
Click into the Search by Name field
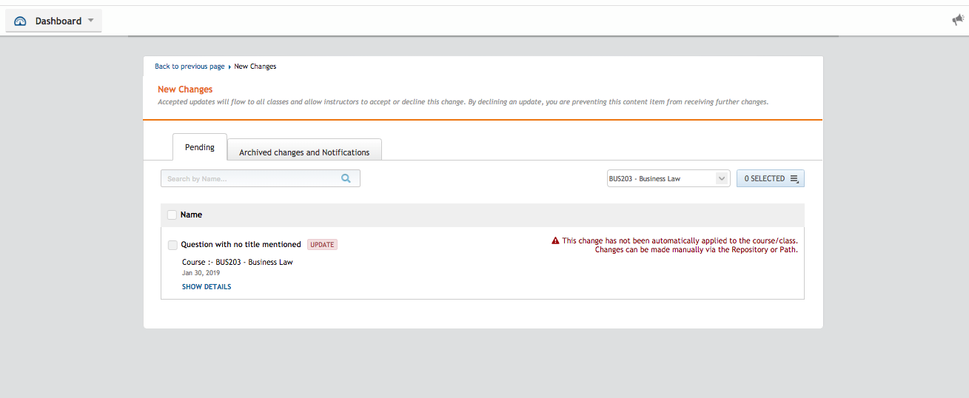pyautogui.click(x=250, y=178)
